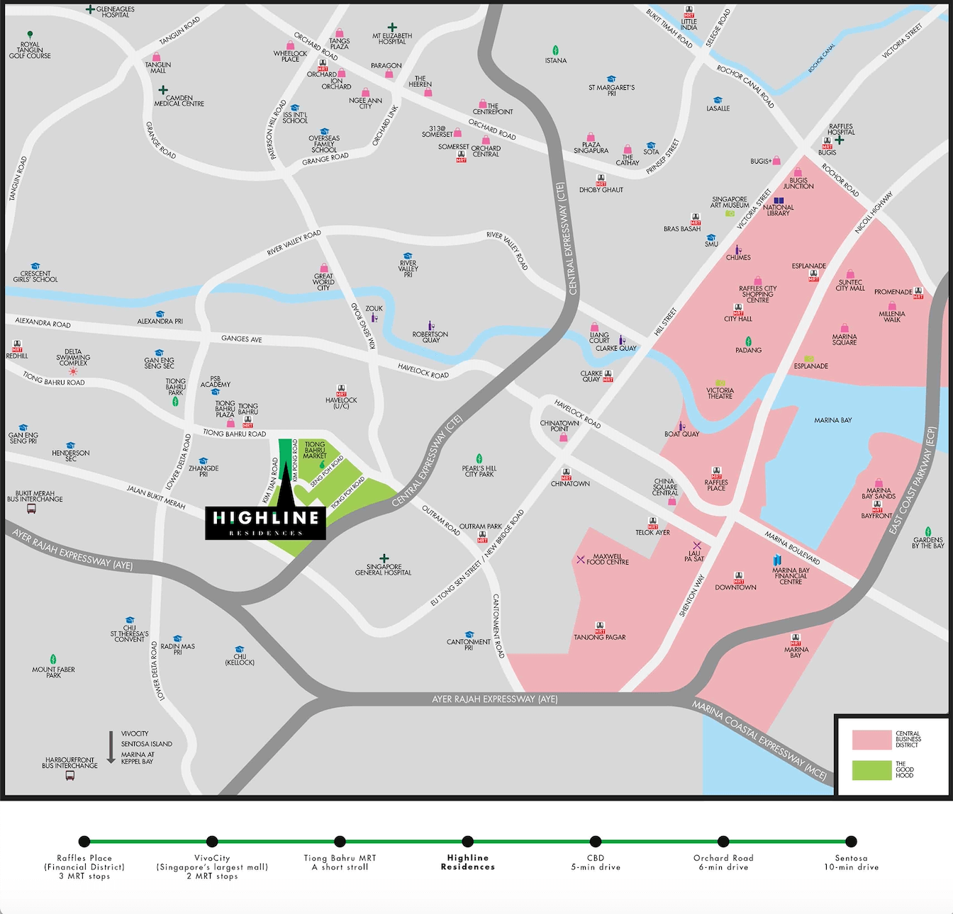The width and height of the screenshot is (953, 914).
Task: Select the Royal Tanglin Golf Course pin icon
Action: tap(30, 35)
